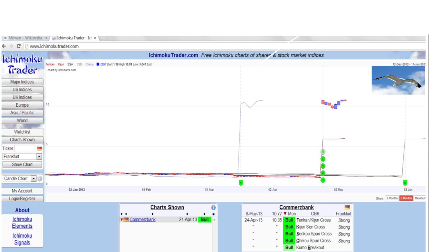Open a new browser tab

tap(103, 38)
